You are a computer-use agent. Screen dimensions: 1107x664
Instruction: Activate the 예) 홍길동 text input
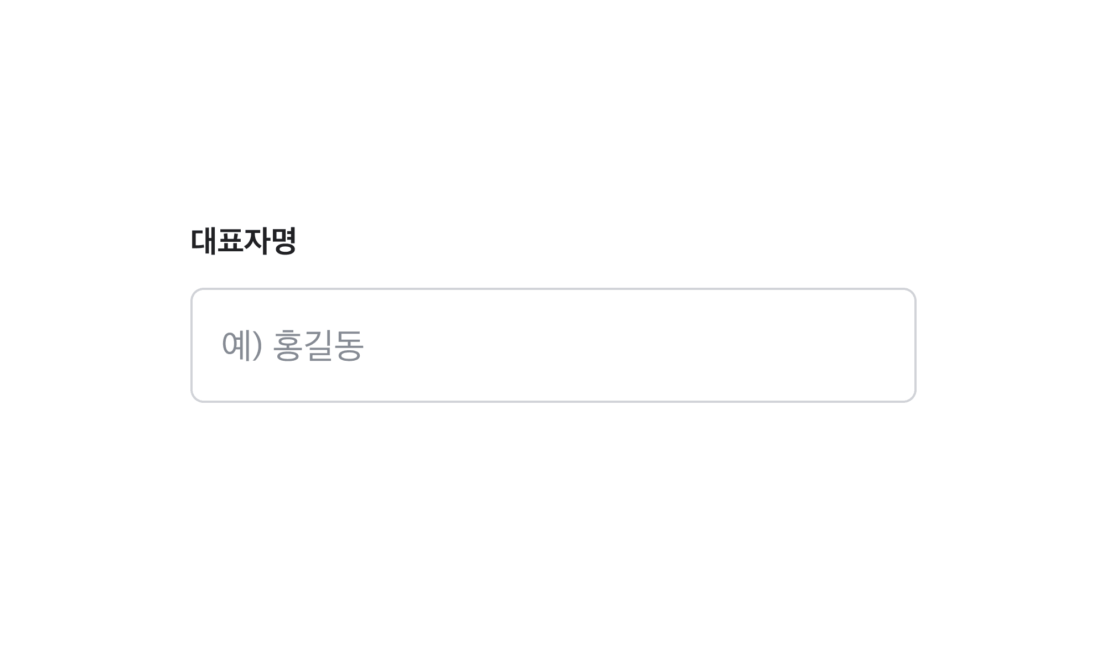(553, 345)
